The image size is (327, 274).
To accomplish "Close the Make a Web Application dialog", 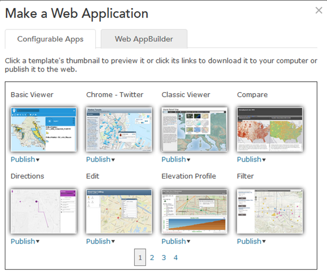I will click(318, 10).
